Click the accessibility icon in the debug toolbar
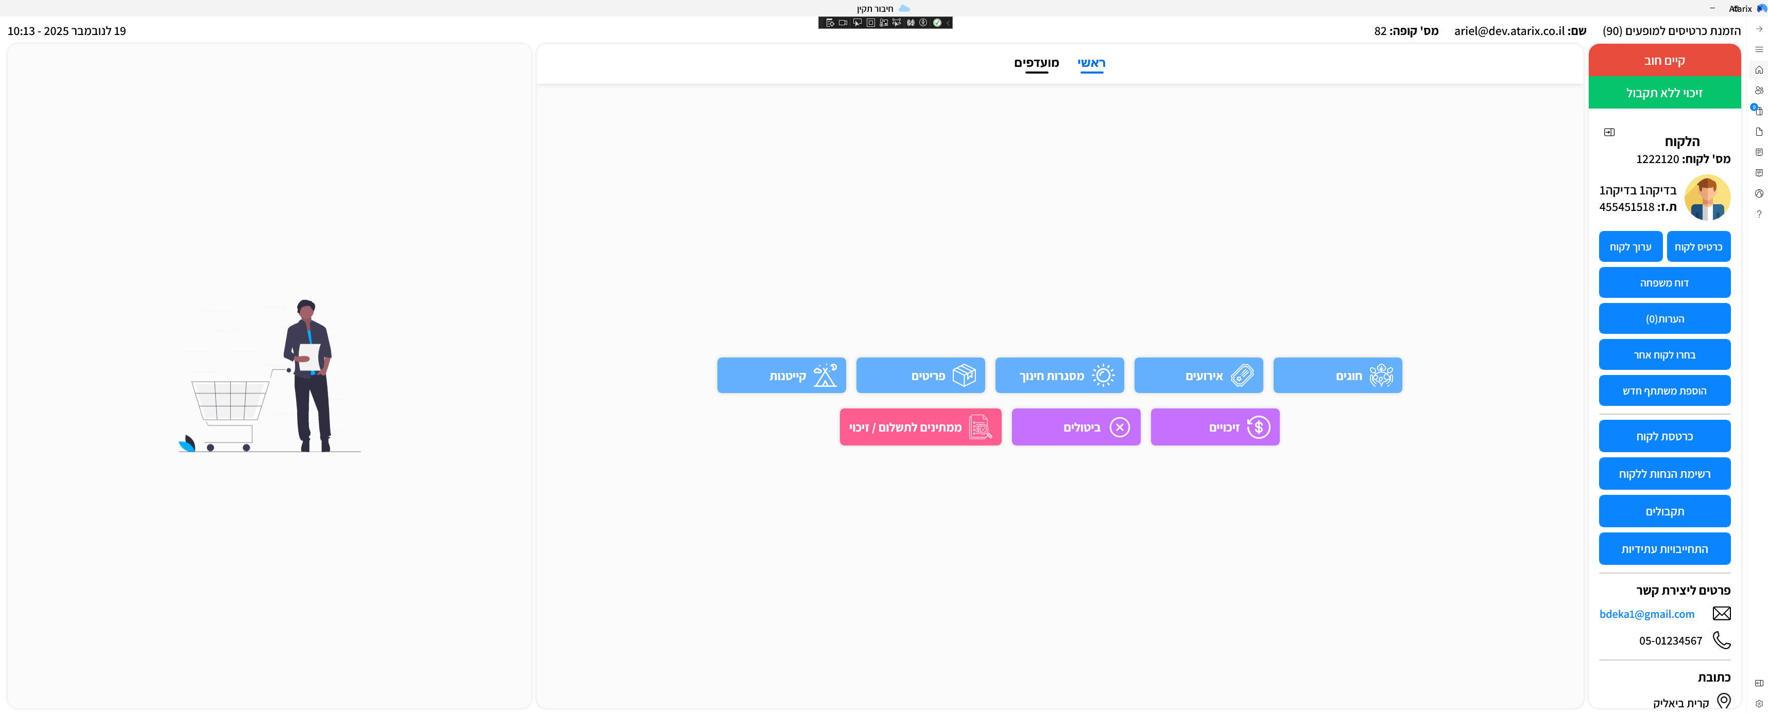The width and height of the screenshot is (1768, 714). pyautogui.click(x=924, y=23)
